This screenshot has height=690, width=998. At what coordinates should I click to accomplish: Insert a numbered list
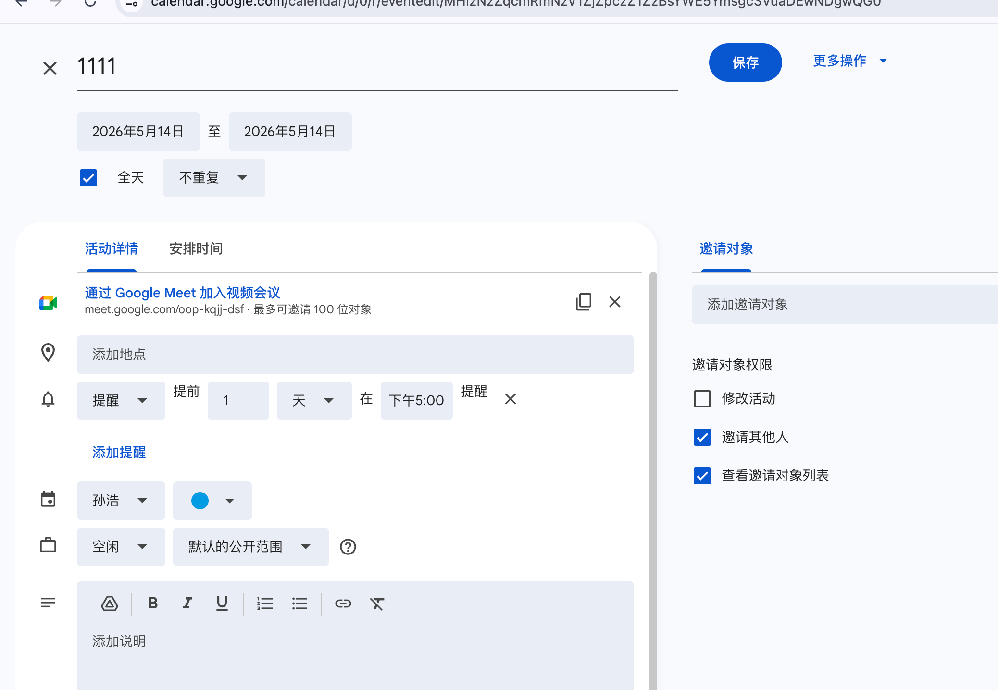pos(265,604)
